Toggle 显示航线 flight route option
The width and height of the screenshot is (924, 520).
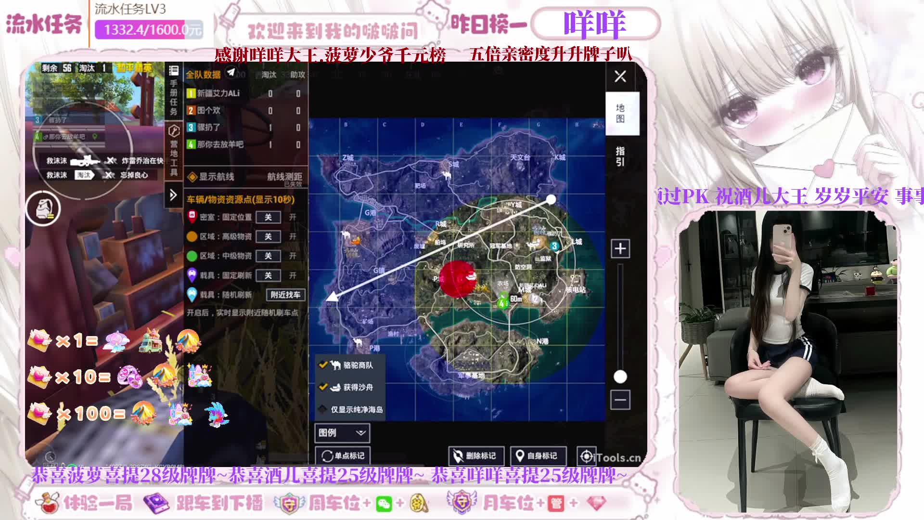(192, 177)
